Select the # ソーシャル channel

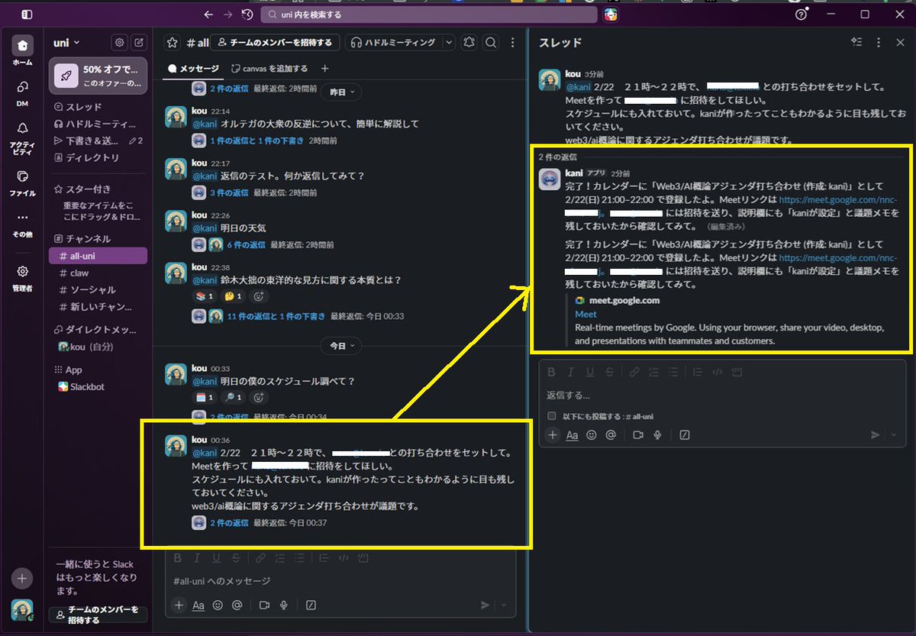[x=98, y=289]
